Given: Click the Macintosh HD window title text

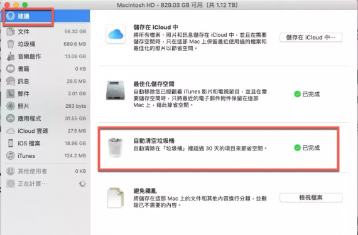Looking at the screenshot, I should pyautogui.click(x=177, y=5).
